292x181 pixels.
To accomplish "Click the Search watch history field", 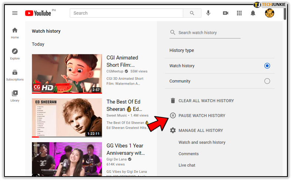I will point(205,33).
